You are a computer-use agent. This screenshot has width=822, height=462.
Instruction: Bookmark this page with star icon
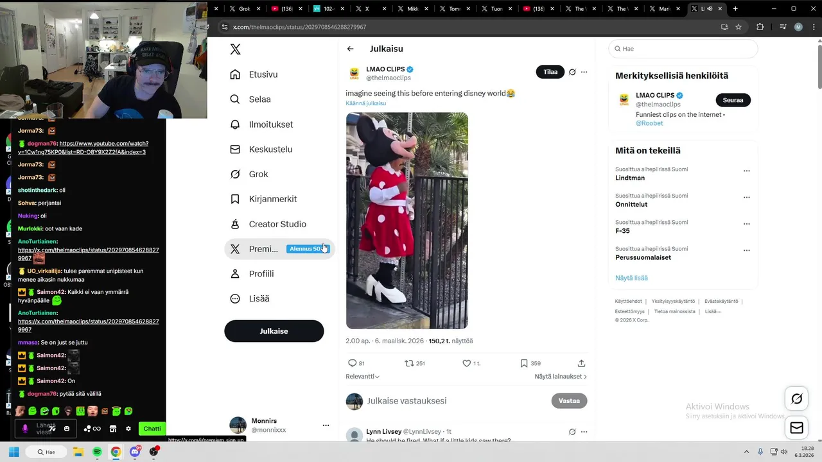click(x=739, y=27)
